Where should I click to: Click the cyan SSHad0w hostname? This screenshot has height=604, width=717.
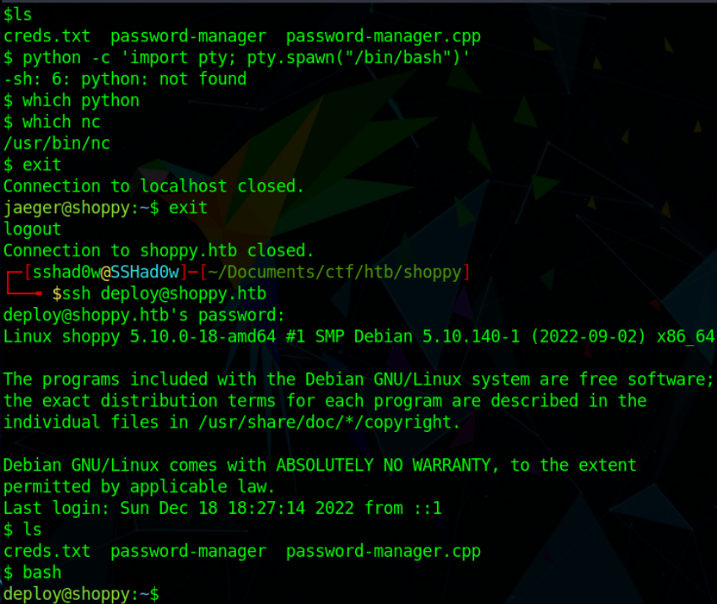[147, 272]
